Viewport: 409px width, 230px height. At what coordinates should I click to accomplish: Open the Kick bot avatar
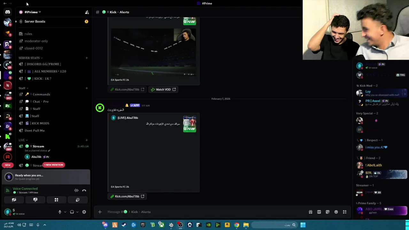[100, 108]
